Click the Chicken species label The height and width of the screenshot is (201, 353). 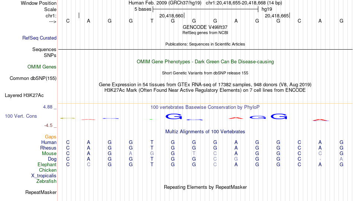point(48,170)
